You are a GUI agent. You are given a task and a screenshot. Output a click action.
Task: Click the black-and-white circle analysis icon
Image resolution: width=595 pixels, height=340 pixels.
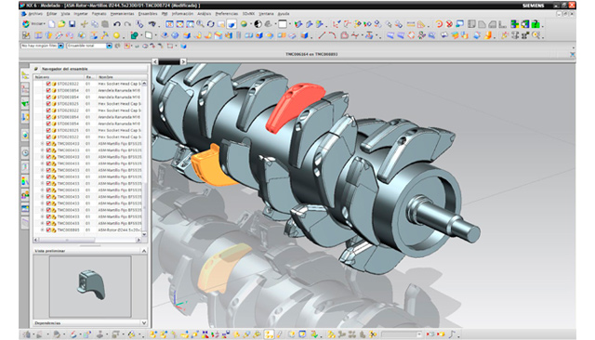coord(258,24)
